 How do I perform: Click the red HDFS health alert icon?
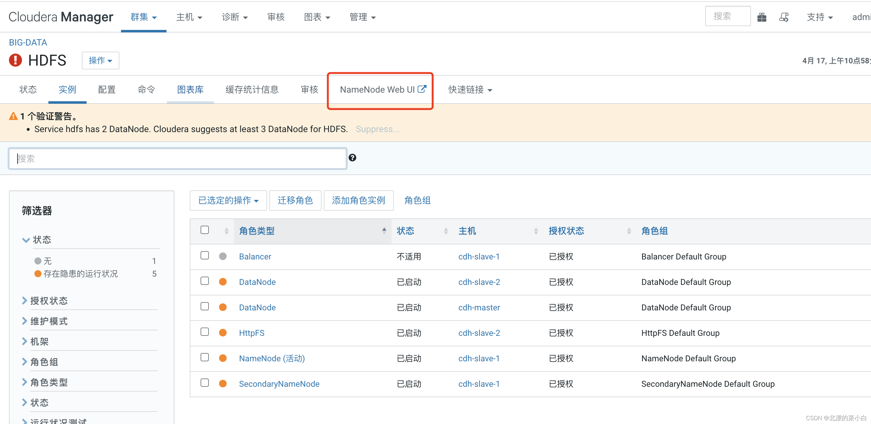(x=15, y=60)
